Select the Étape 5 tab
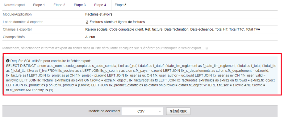This screenshot has height=120, width=284. tap(120, 5)
